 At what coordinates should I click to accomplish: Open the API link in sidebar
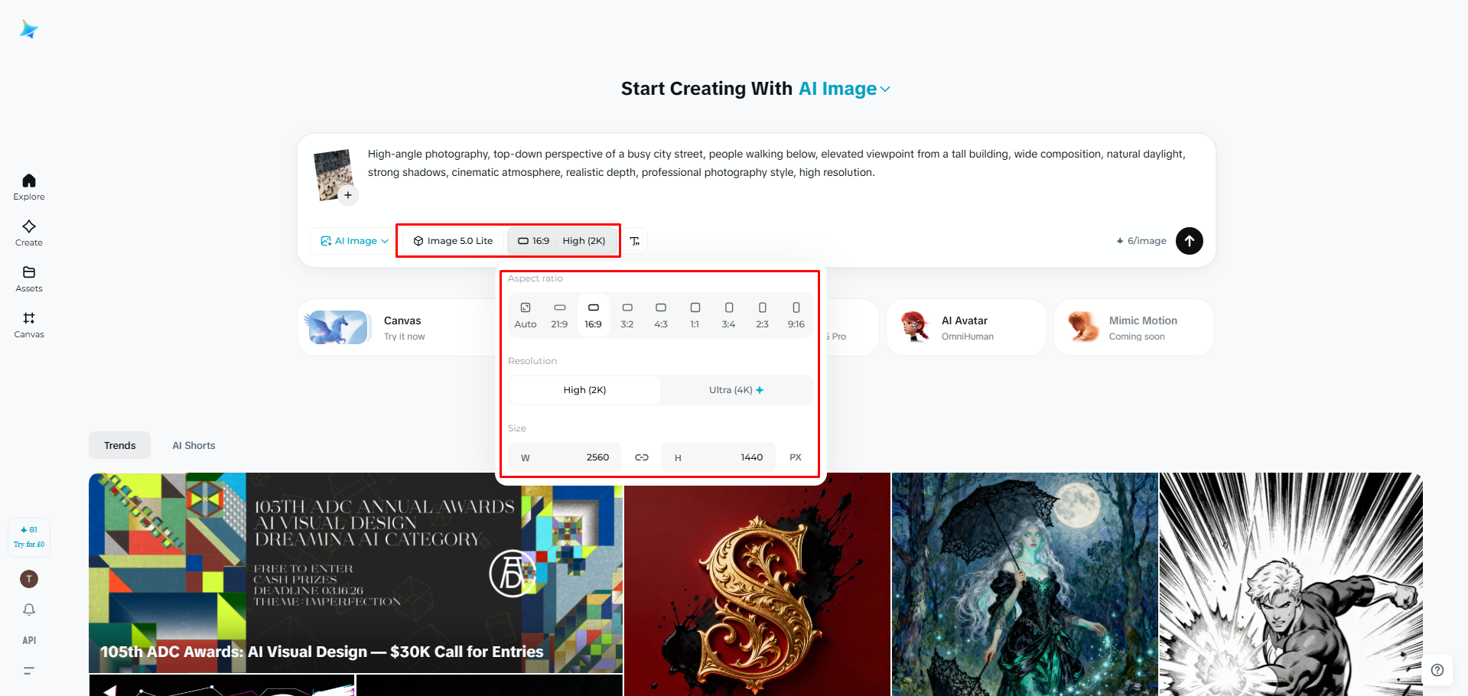(29, 640)
